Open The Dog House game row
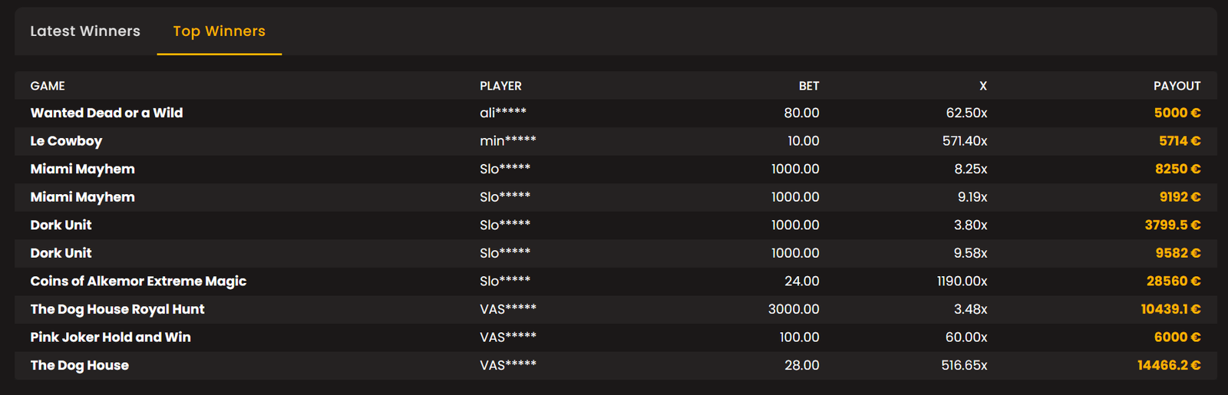Viewport: 1228px width, 395px height. click(80, 366)
